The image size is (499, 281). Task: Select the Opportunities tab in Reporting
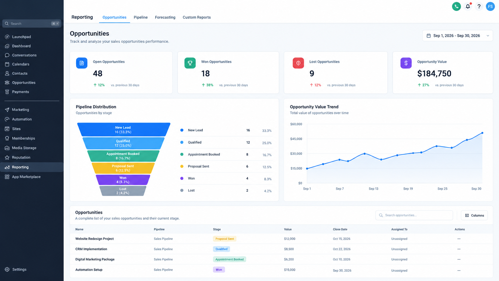click(x=114, y=17)
